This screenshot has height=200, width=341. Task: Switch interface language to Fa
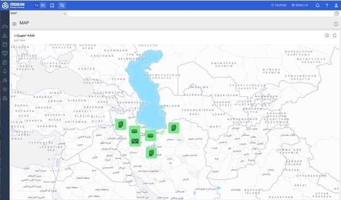(x=36, y=5)
